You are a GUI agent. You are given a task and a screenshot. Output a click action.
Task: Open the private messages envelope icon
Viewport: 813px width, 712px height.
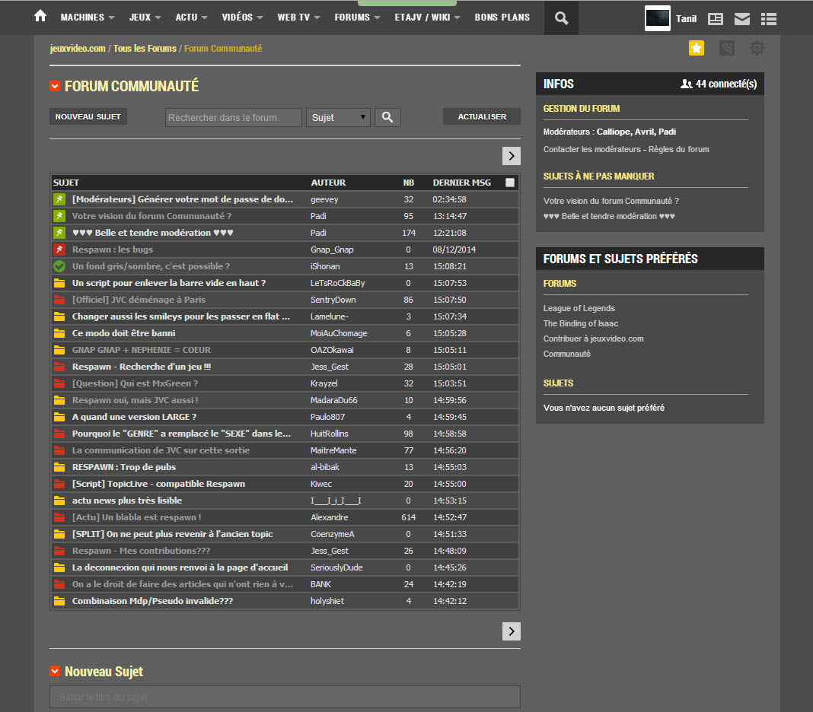click(x=741, y=19)
